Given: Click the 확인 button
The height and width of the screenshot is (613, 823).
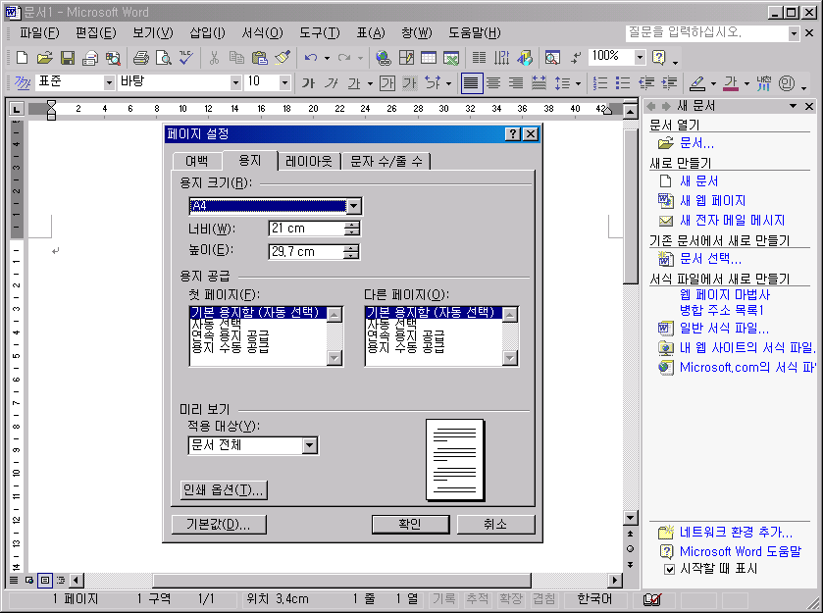Looking at the screenshot, I should click(x=410, y=524).
